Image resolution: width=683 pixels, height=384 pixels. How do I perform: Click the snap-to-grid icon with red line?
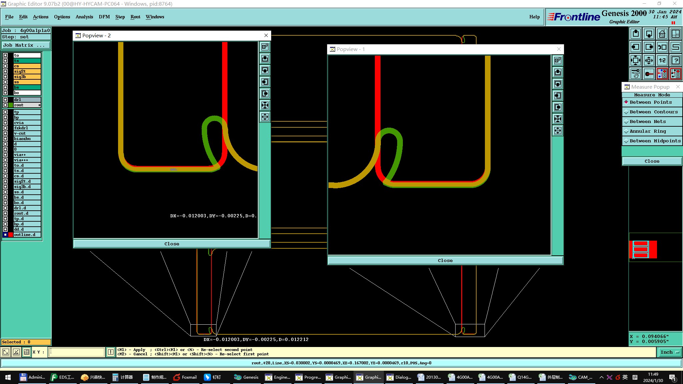pos(649,74)
